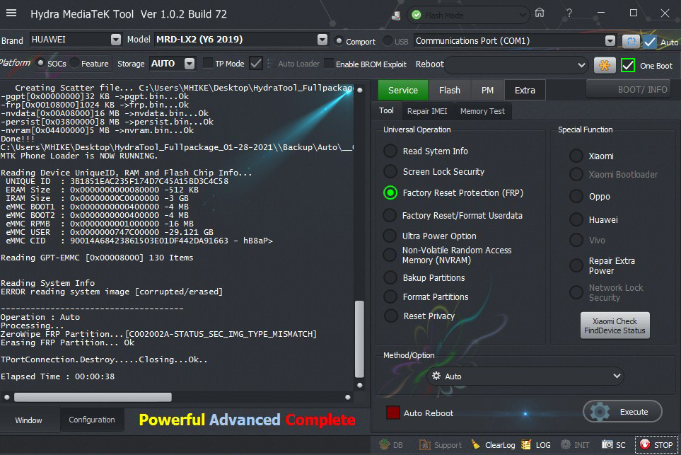The width and height of the screenshot is (681, 455).
Task: Select Read Sytem Info option
Action: [x=390, y=151]
